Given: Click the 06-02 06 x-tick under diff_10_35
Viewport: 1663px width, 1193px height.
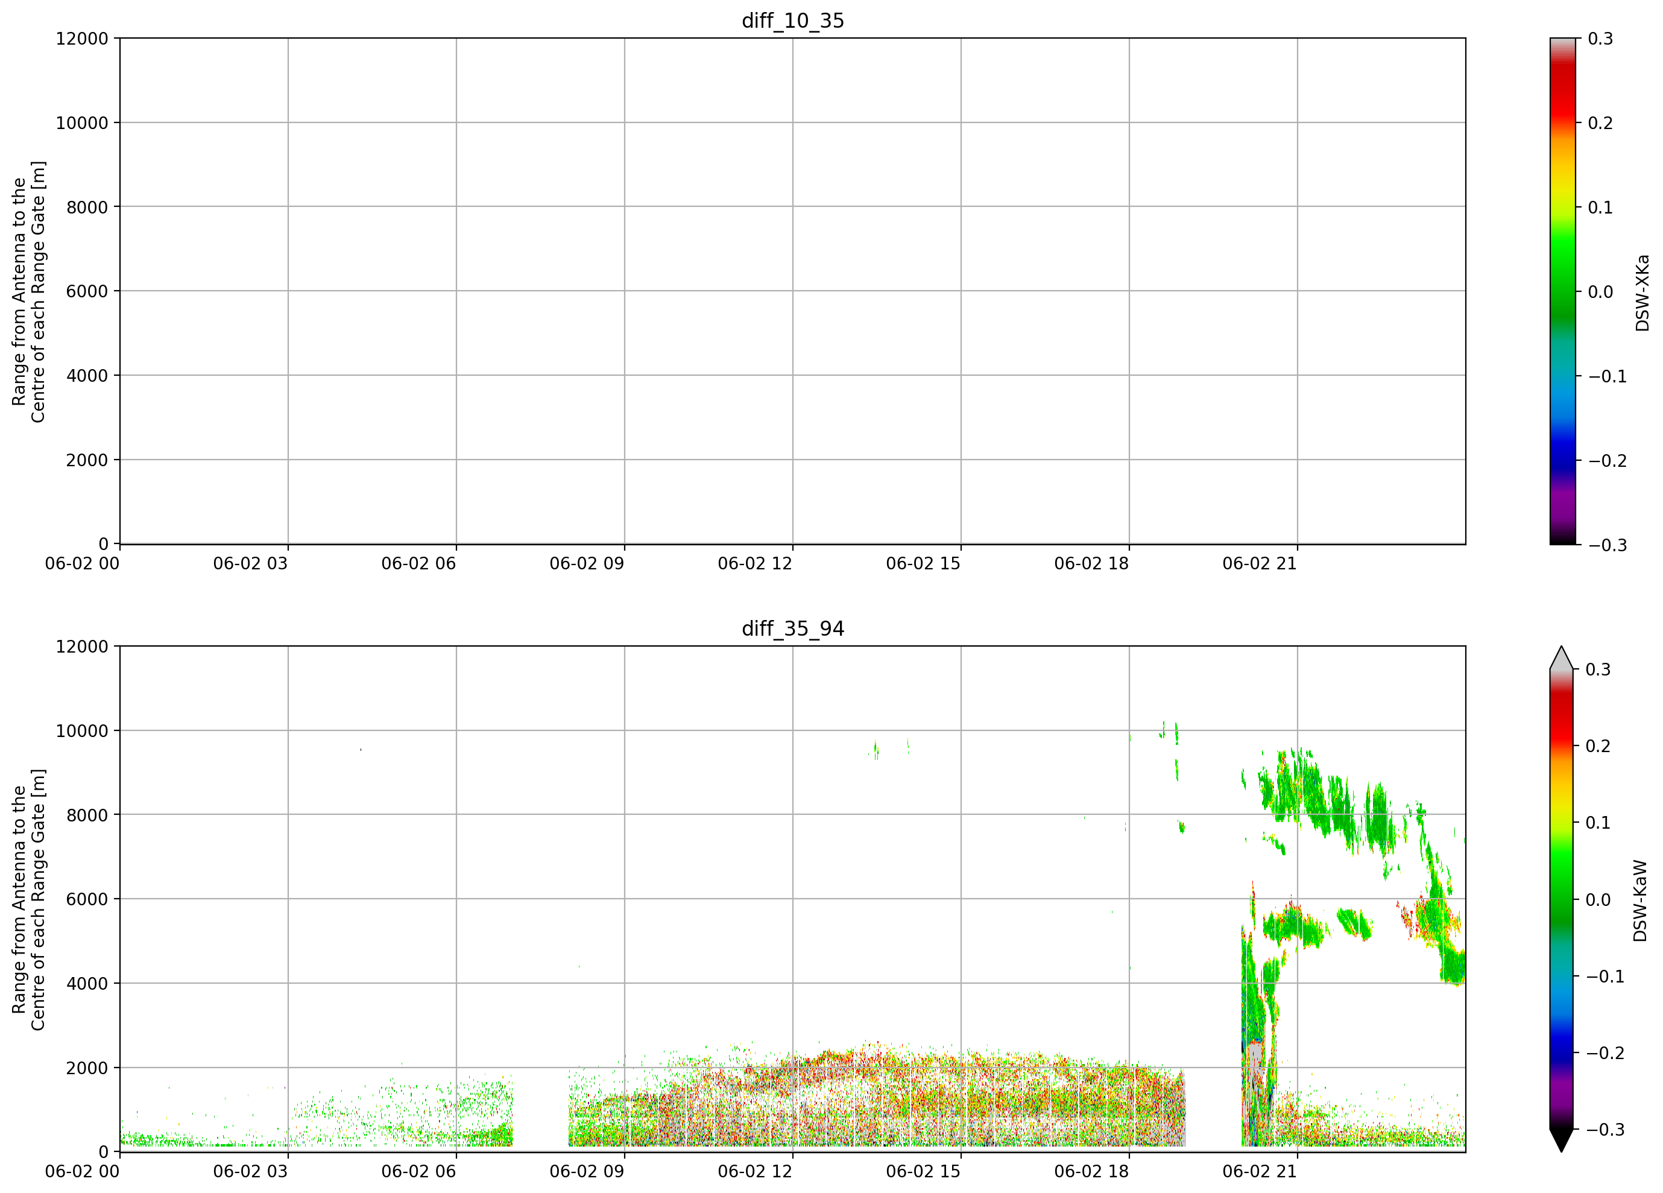Looking at the screenshot, I should pyautogui.click(x=418, y=563).
